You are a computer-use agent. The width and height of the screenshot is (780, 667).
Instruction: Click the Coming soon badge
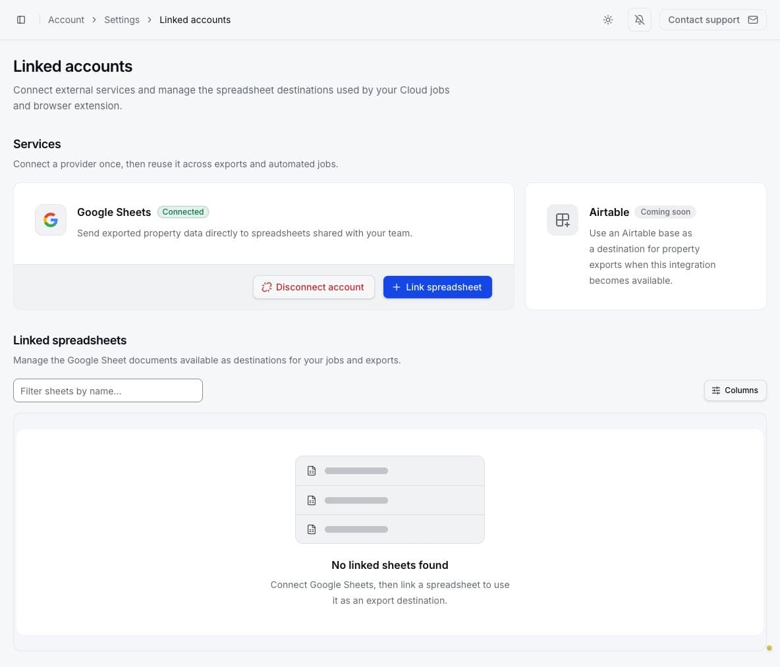(665, 212)
